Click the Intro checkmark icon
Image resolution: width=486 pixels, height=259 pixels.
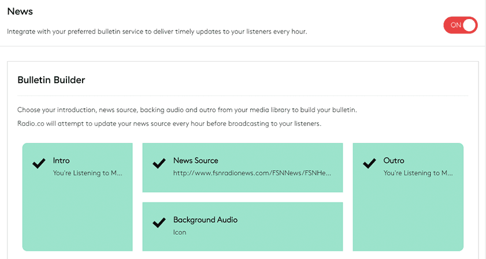39,164
